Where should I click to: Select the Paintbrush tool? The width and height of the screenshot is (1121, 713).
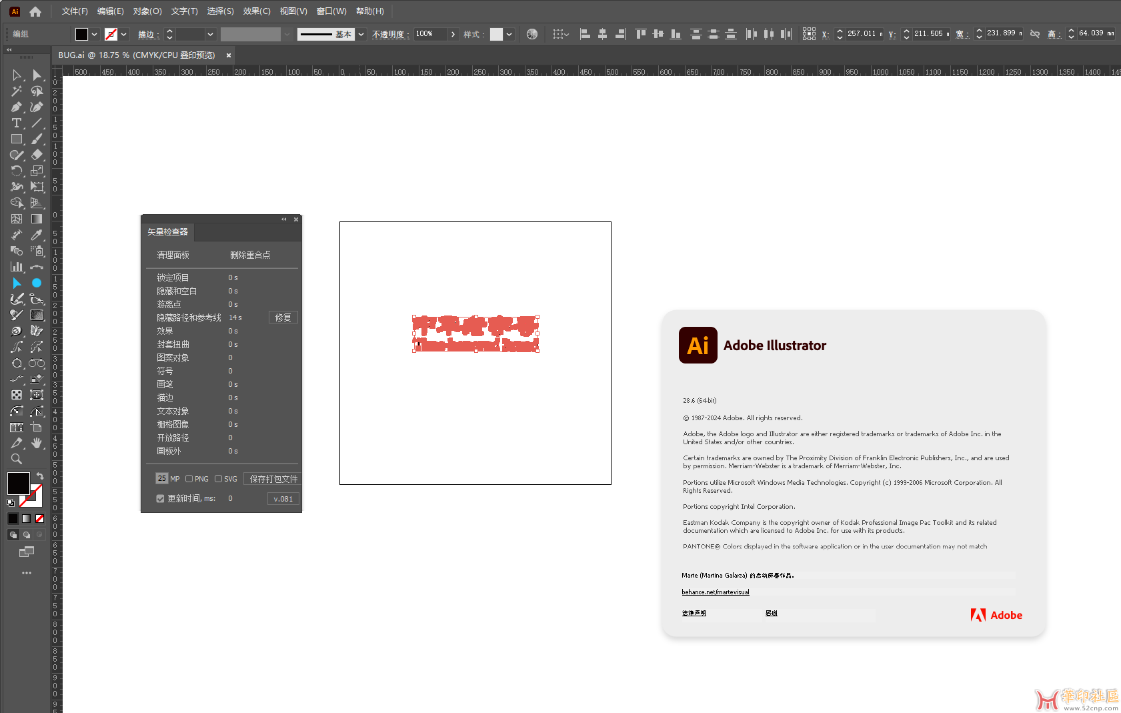tap(37, 139)
